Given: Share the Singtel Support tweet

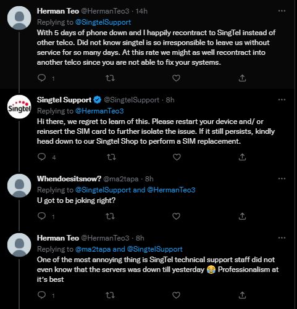Looking at the screenshot, I should (242, 157).
